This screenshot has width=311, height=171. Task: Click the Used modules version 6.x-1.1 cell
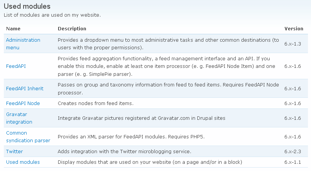tap(292, 162)
